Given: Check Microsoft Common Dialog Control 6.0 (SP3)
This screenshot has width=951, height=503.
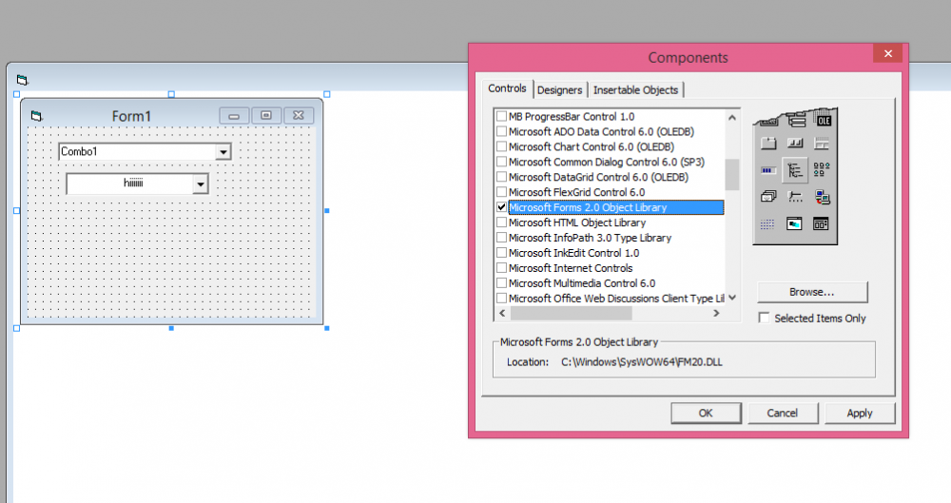Looking at the screenshot, I should pyautogui.click(x=501, y=162).
